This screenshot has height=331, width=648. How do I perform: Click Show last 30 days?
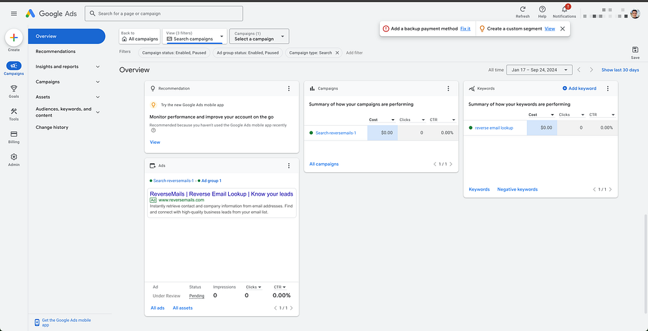(620, 70)
